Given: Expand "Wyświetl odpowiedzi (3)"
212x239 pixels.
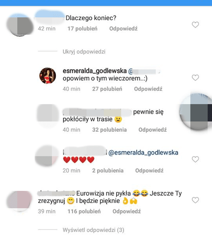Looking at the screenshot, I should coord(93,230).
